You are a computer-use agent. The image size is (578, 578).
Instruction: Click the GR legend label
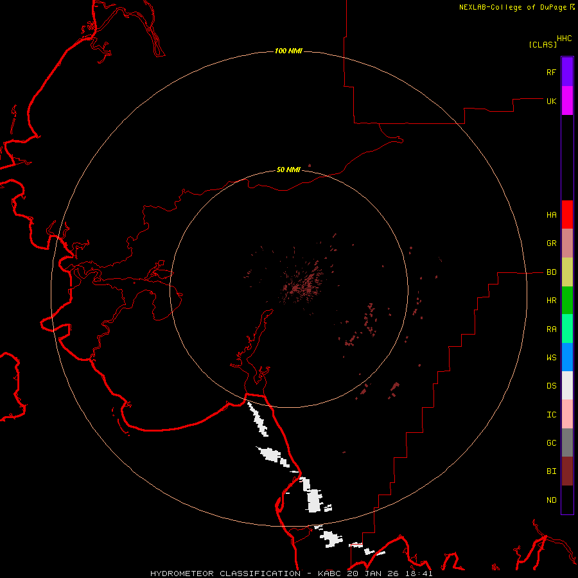551,243
